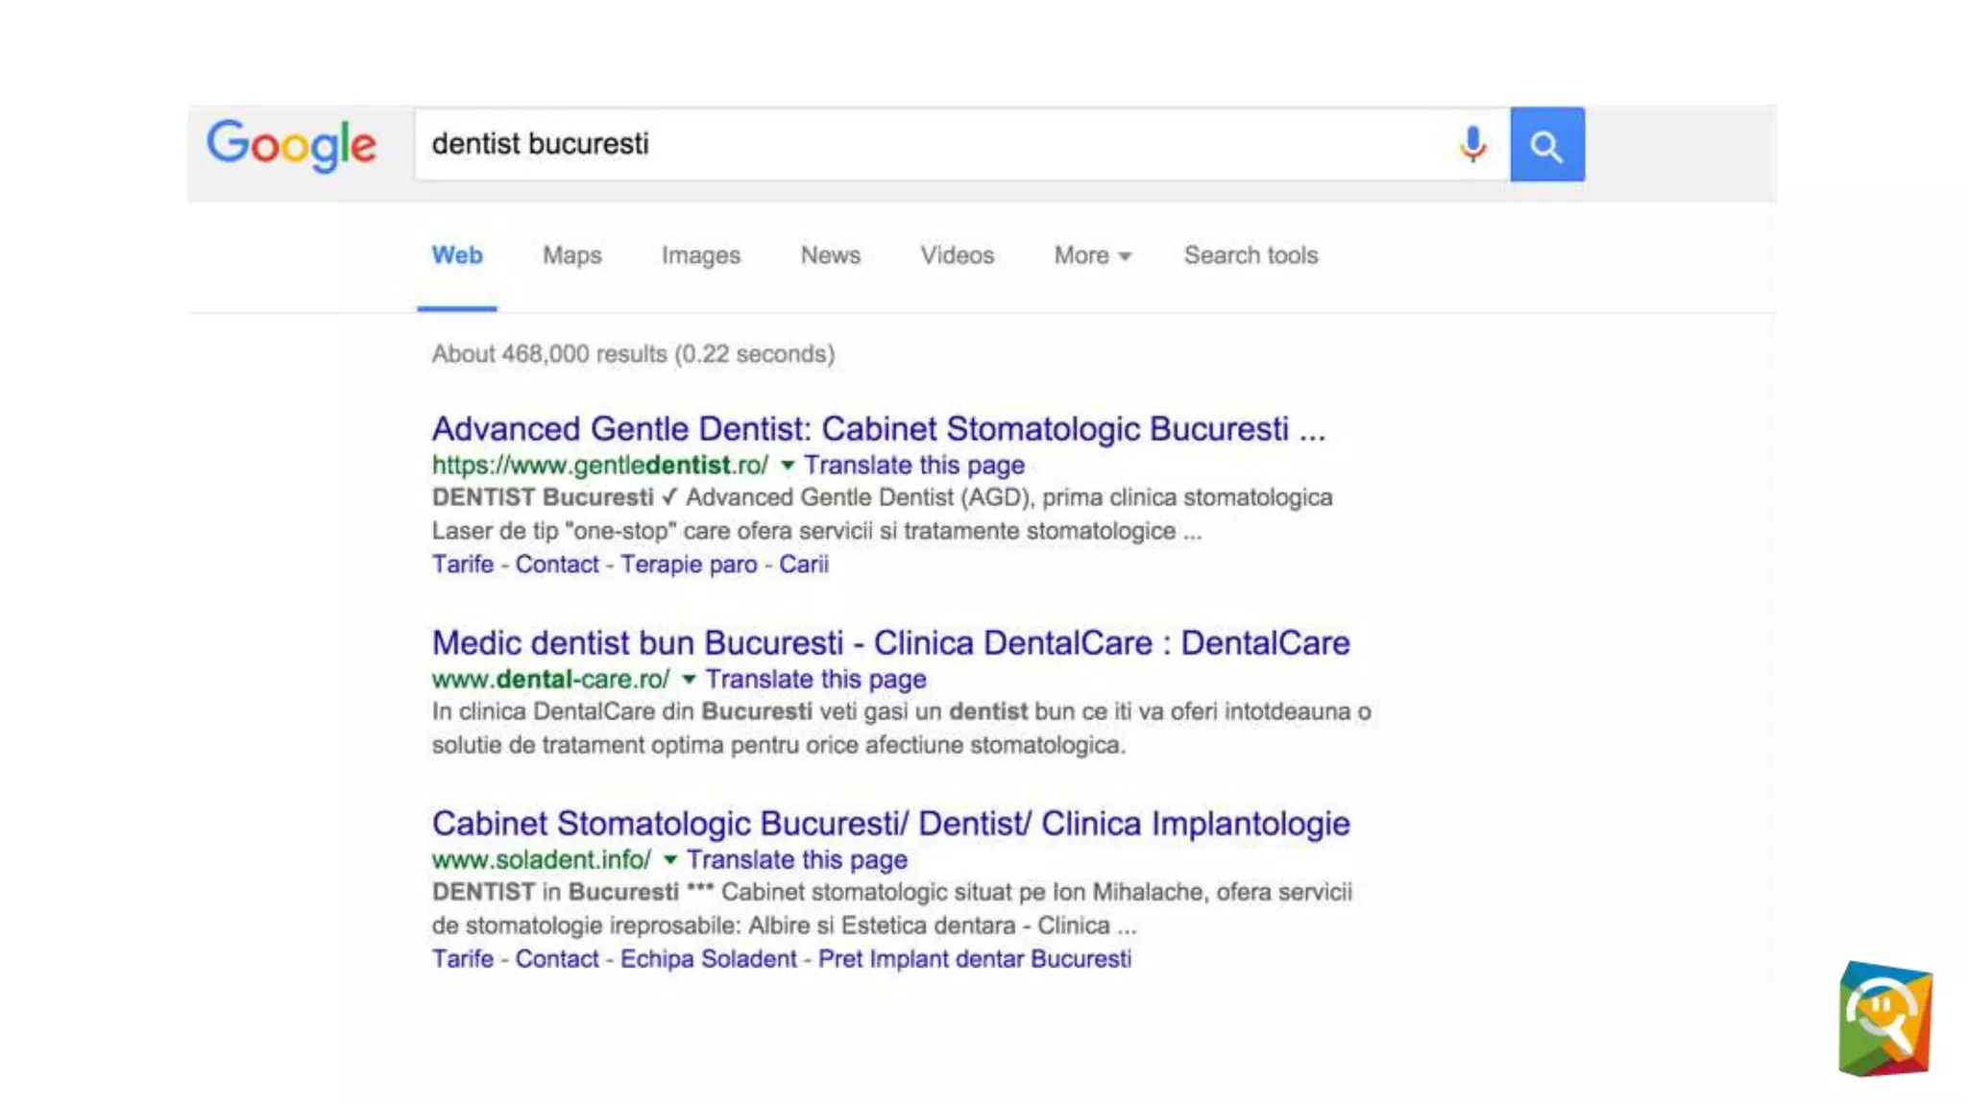
Task: Open Cabinet Stomatologic Bucuresti Soladent result
Action: (x=890, y=823)
